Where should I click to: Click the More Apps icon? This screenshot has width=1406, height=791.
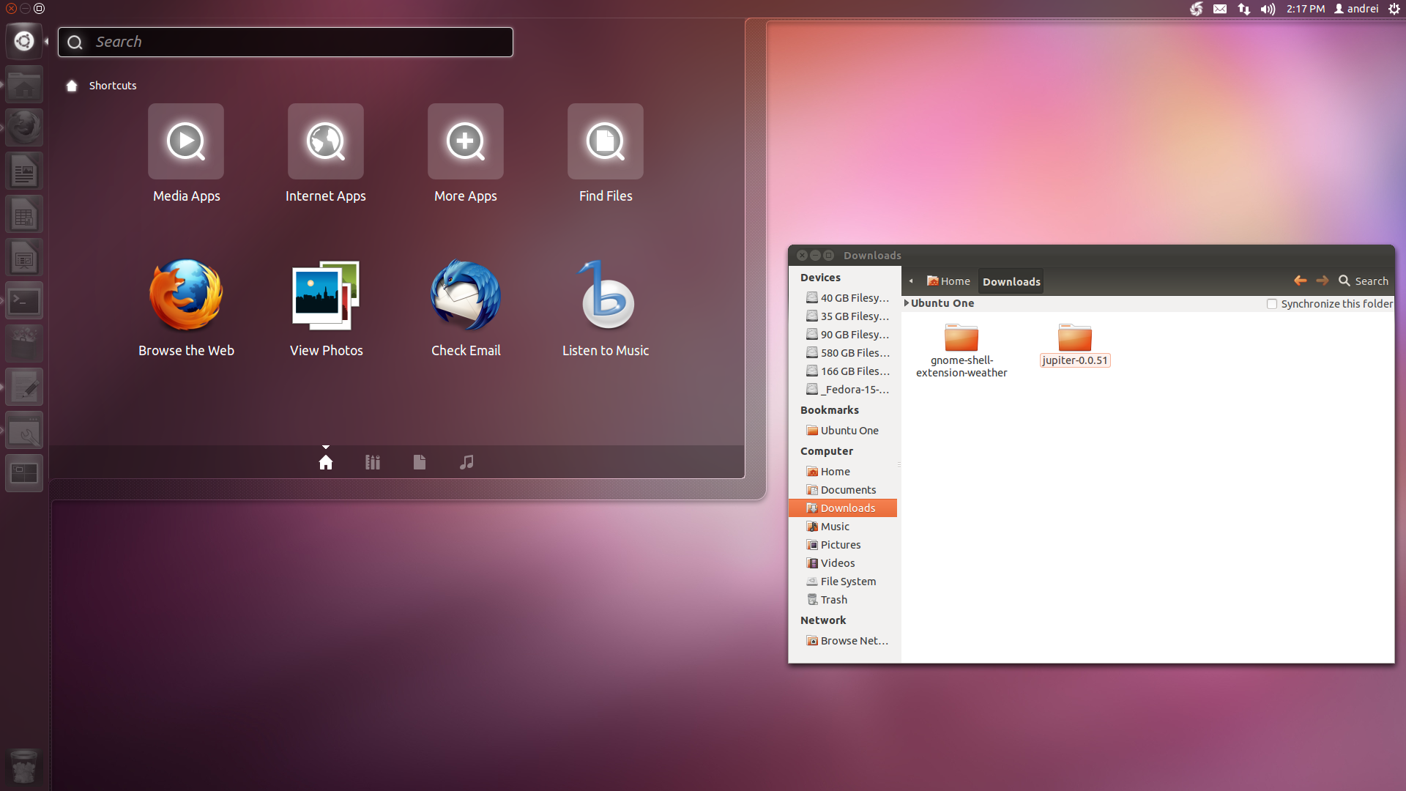466,141
